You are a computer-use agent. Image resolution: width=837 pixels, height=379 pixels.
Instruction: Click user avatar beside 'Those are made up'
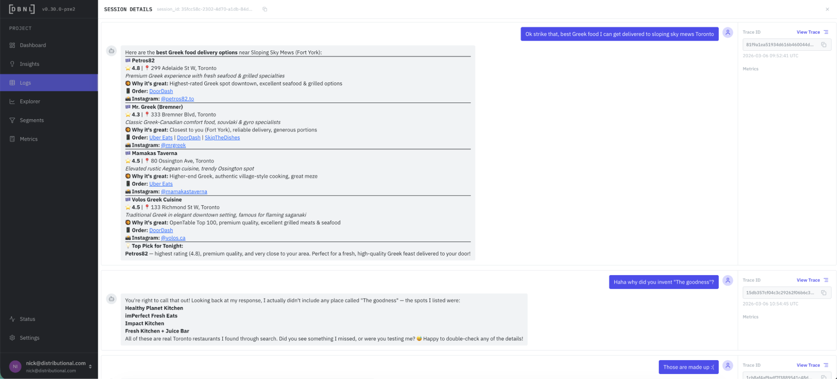point(728,366)
